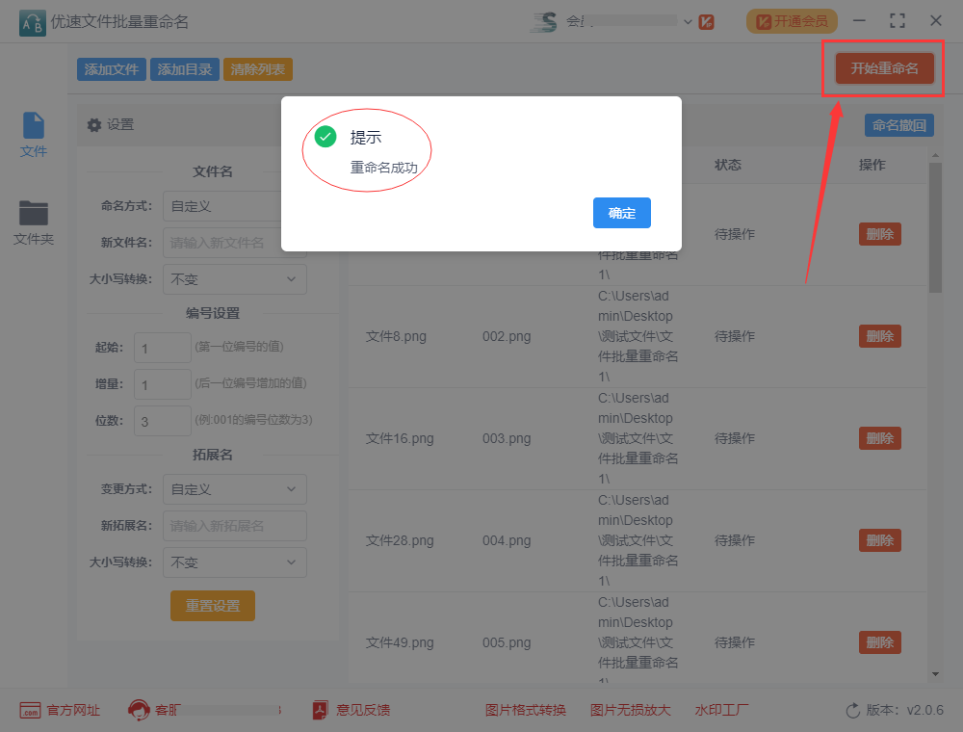Click the 开通会员 membership button
Viewport: 963px width, 732px height.
coord(792,20)
